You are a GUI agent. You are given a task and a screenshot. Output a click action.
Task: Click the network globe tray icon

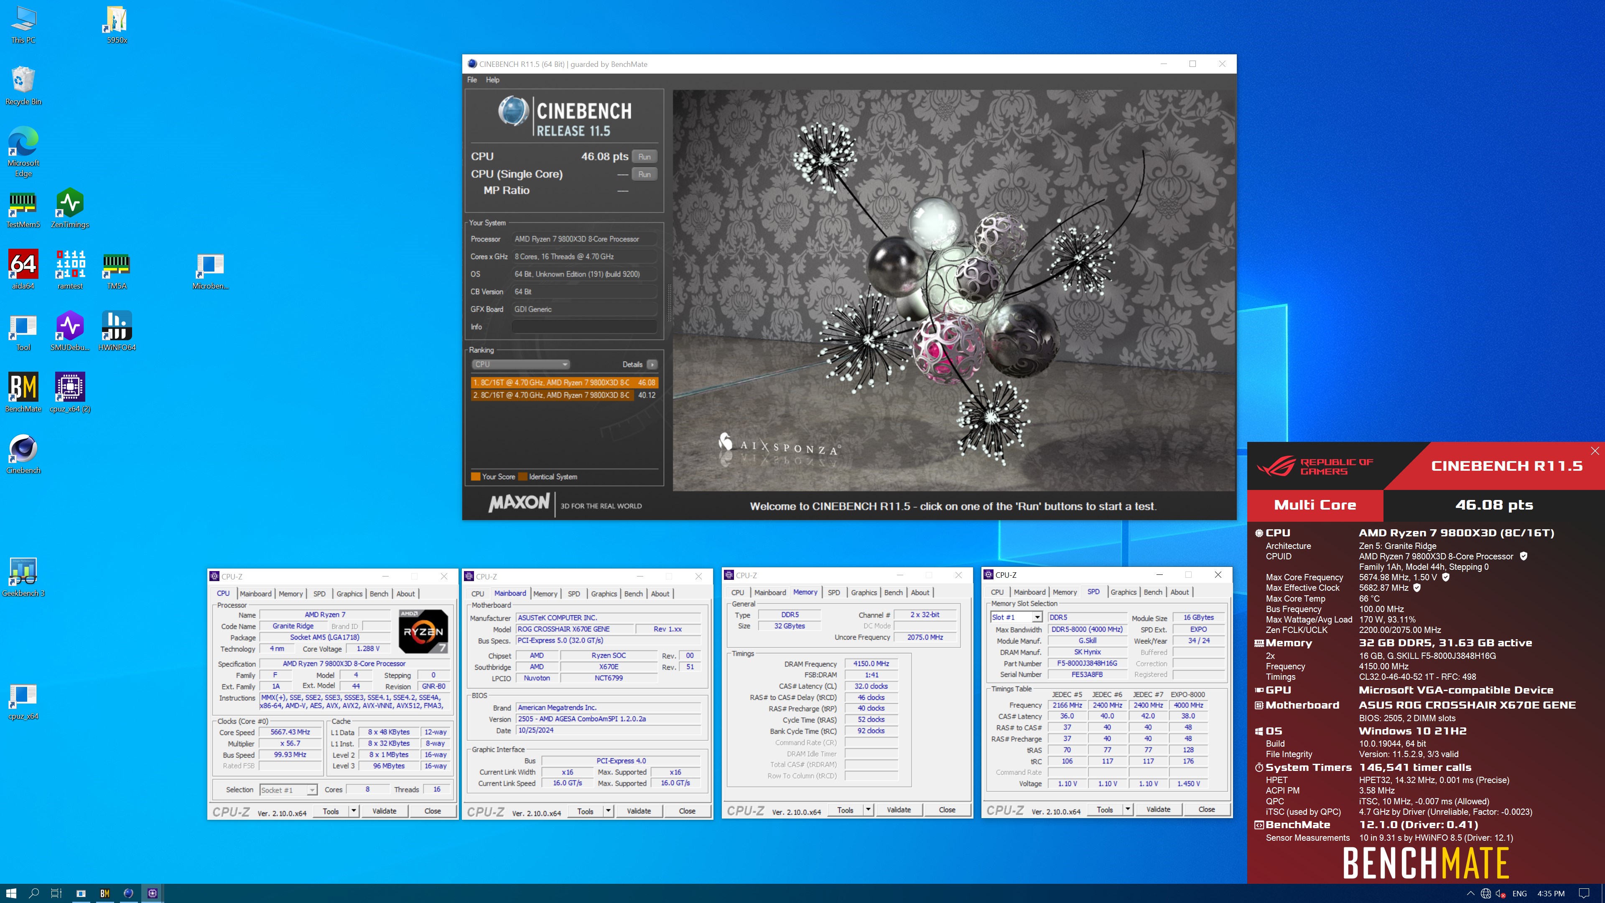pyautogui.click(x=1486, y=893)
